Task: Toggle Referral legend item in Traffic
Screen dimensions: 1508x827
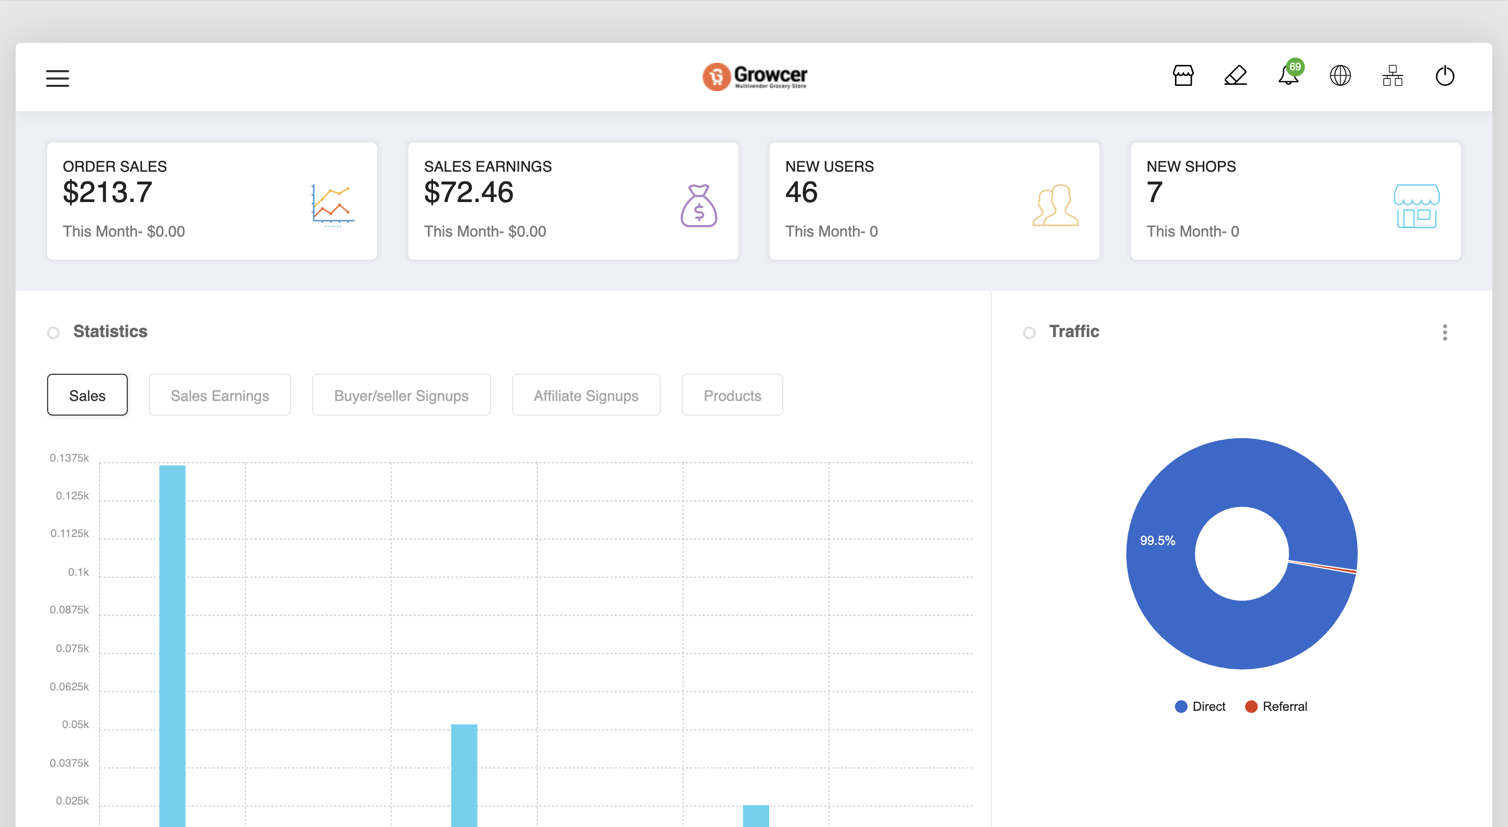Action: pyautogui.click(x=1276, y=707)
